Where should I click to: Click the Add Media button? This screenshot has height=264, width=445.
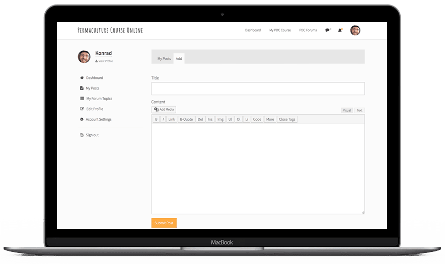164,110
